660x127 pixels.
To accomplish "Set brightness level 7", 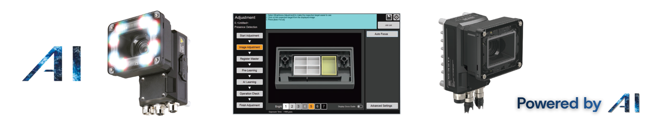I will pyautogui.click(x=323, y=106).
